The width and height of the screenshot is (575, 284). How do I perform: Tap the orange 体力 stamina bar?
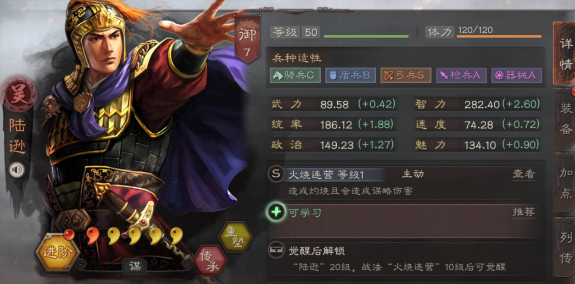[499, 36]
